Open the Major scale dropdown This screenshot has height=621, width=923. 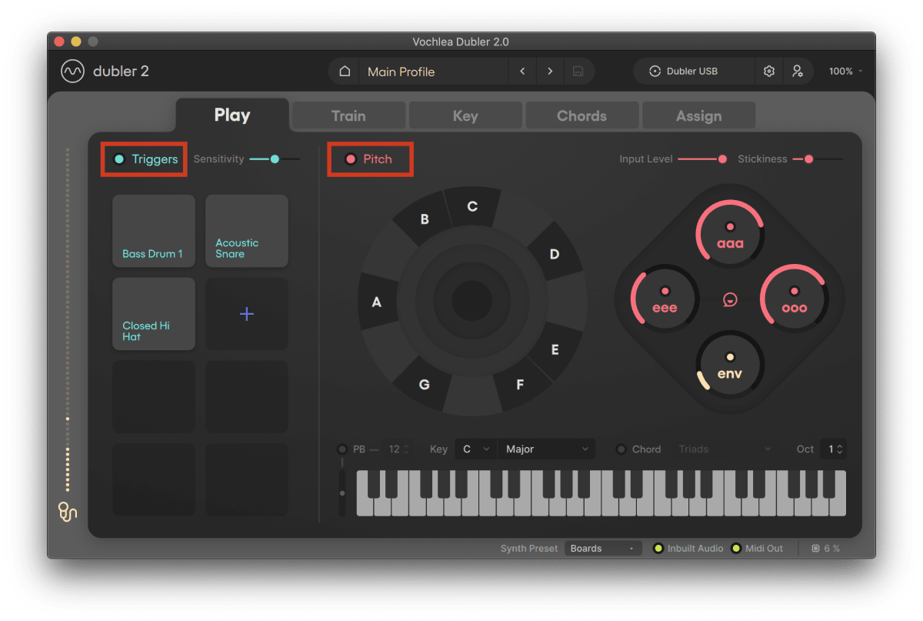[x=546, y=449]
